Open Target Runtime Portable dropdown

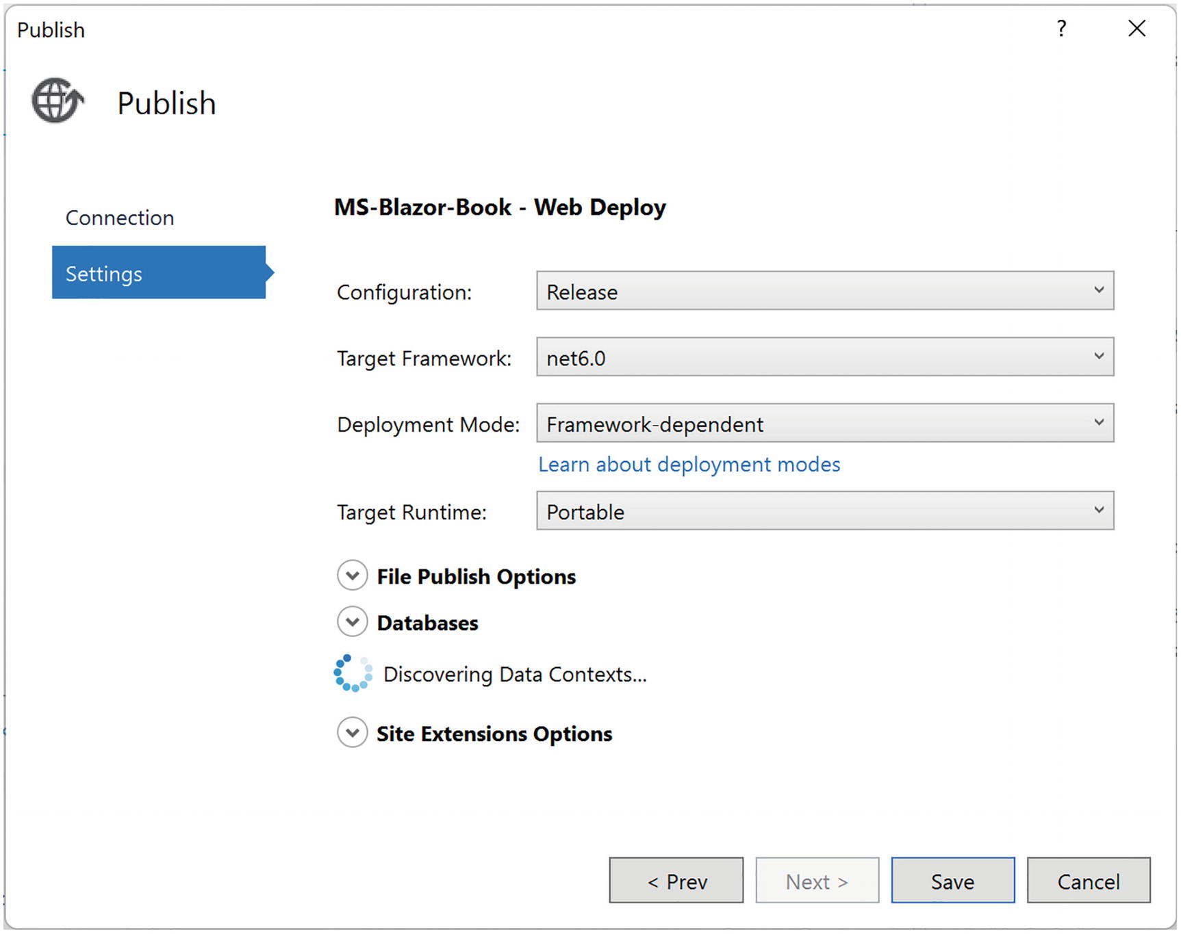point(824,511)
